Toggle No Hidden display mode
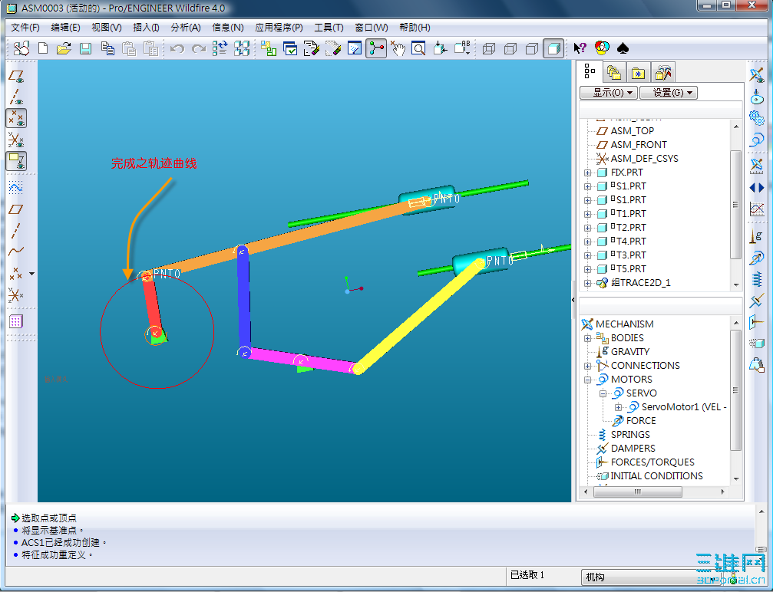This screenshot has height=592, width=773. pos(532,48)
